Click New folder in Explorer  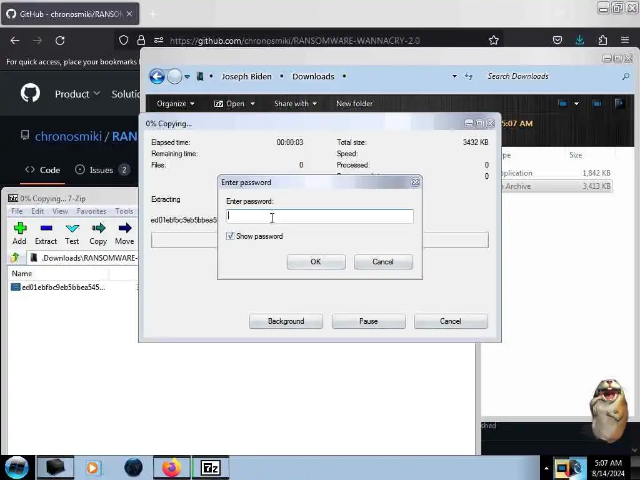tap(354, 104)
